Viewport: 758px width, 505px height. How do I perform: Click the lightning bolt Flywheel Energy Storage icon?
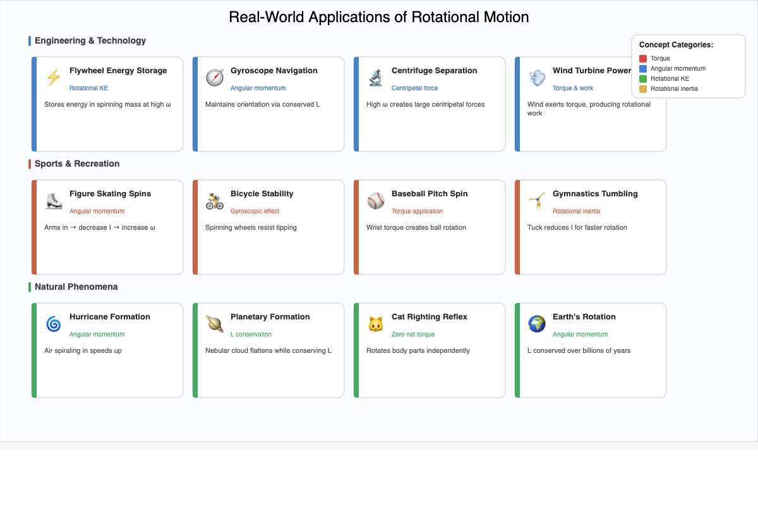(x=53, y=77)
